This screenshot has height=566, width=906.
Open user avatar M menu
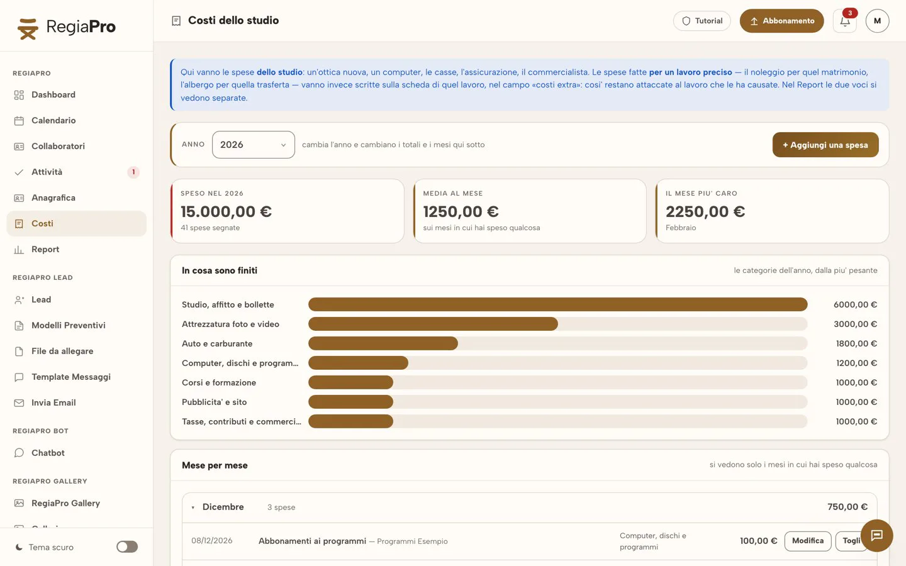[x=877, y=21]
